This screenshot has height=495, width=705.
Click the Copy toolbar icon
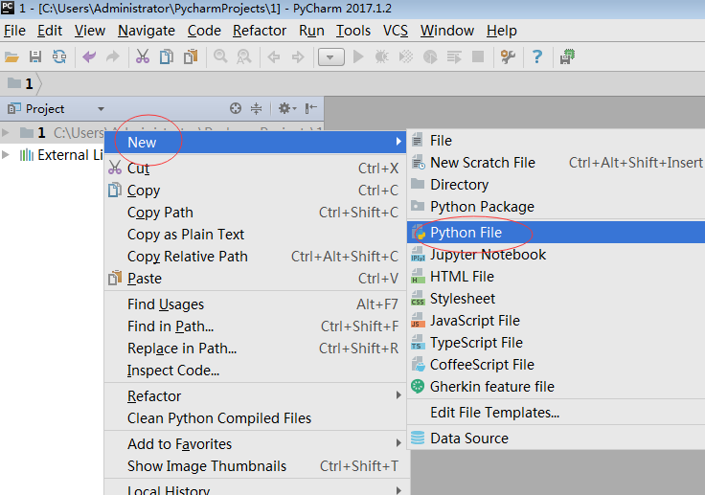tap(167, 57)
